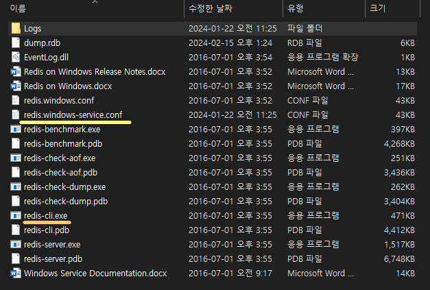Screen dimensions: 430x290
Task: Select Windows Service Documentation.docx file name
Action: click(95, 274)
